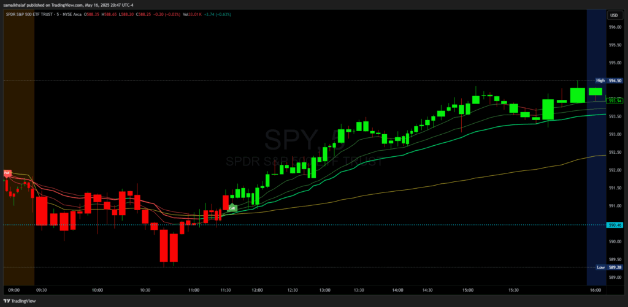The width and height of the screenshot is (628, 307).
Task: Click the 589.28 low price tag
Action: click(x=615, y=267)
